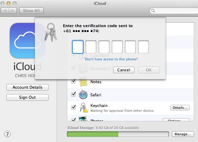
Task: Open Account Details
Action: 28,87
